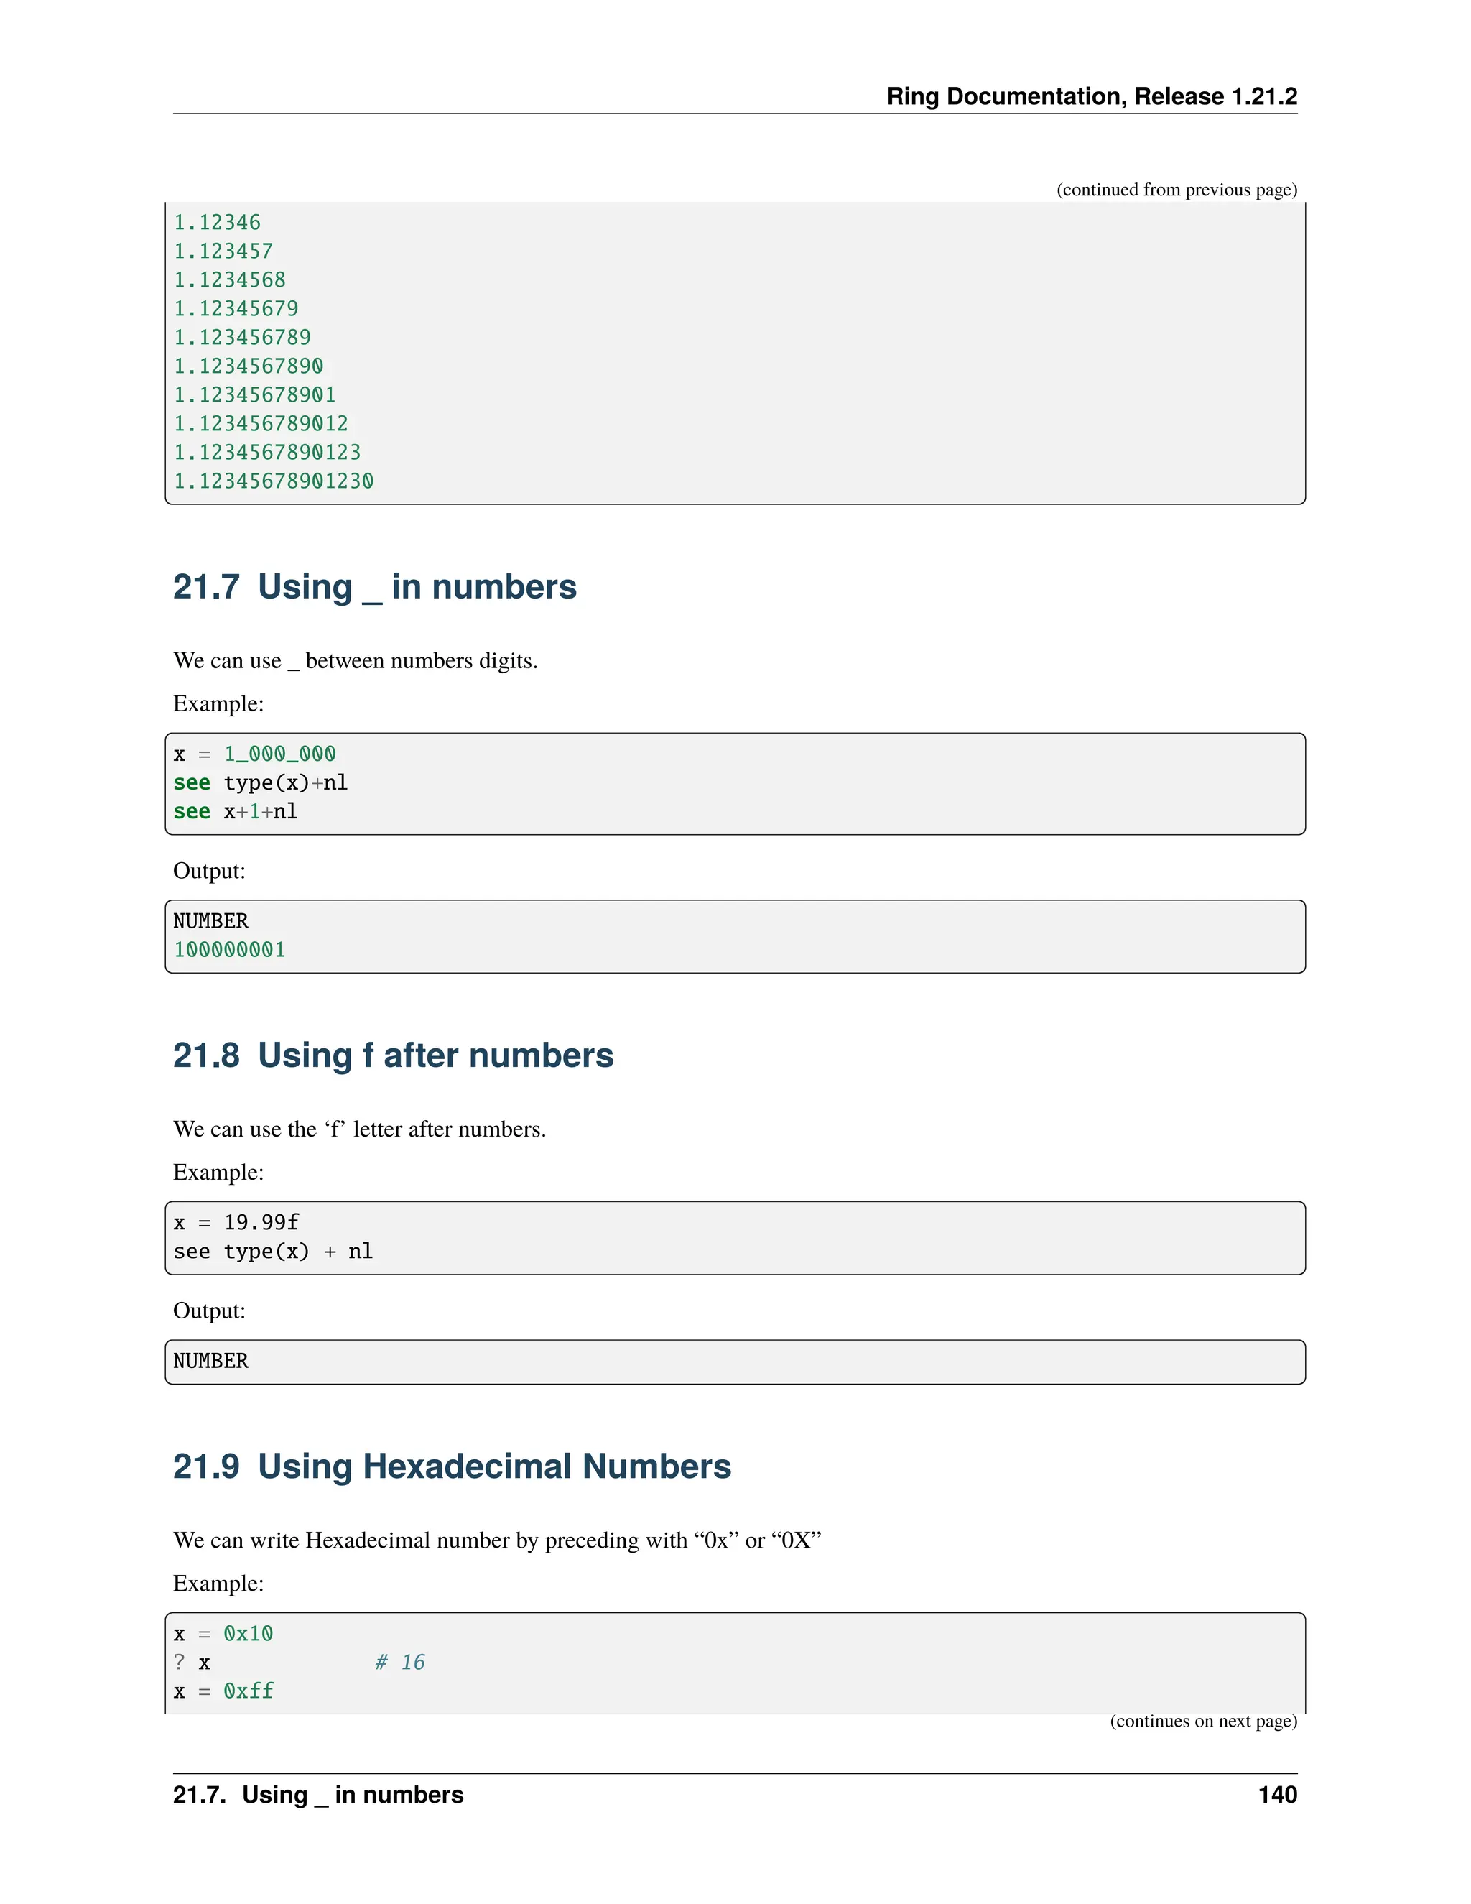The width and height of the screenshot is (1471, 1904).
Task: Click the comment # 16 in code
Action: (400, 1663)
